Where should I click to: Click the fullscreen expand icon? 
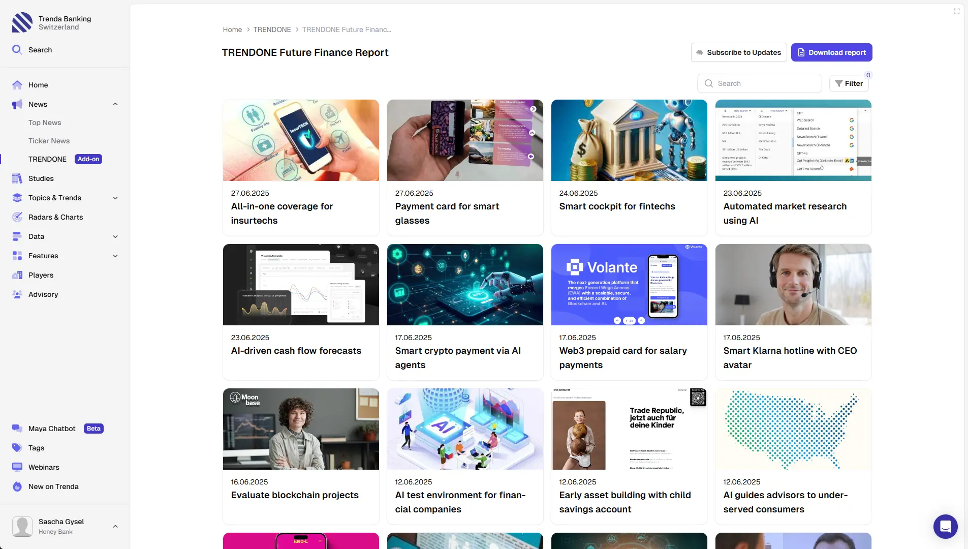(x=957, y=11)
